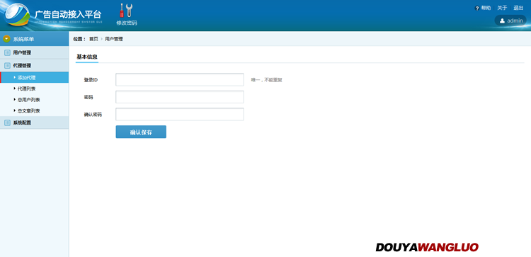The image size is (531, 257).
Task: Click the admin user avatar icon
Action: [502, 21]
